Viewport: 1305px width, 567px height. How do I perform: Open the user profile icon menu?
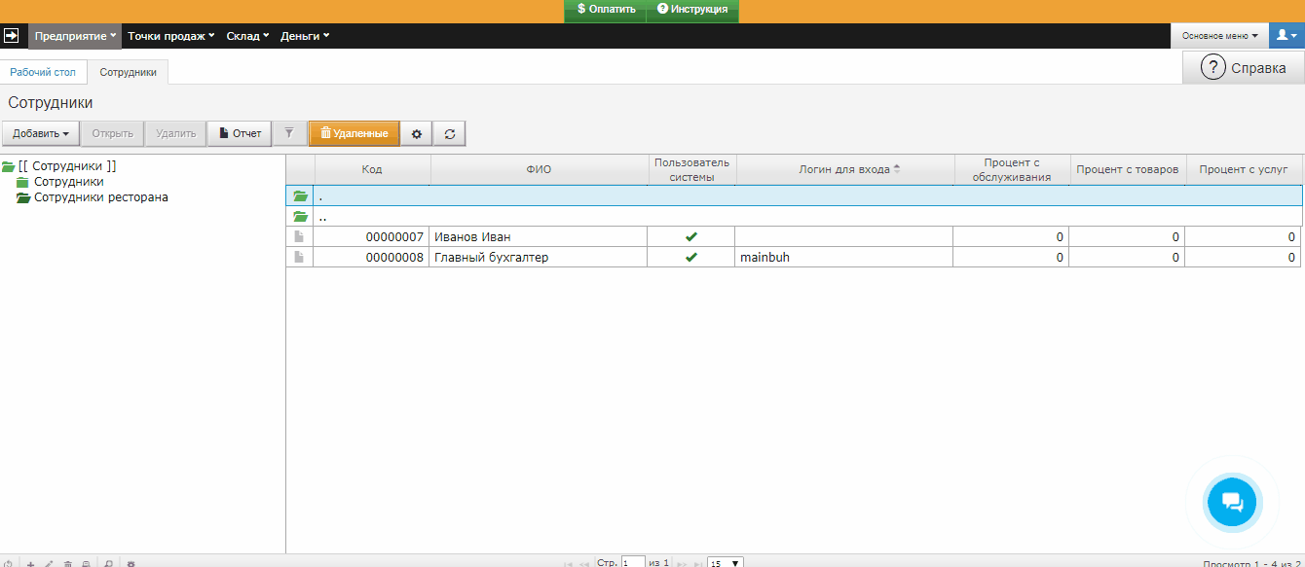tap(1286, 36)
